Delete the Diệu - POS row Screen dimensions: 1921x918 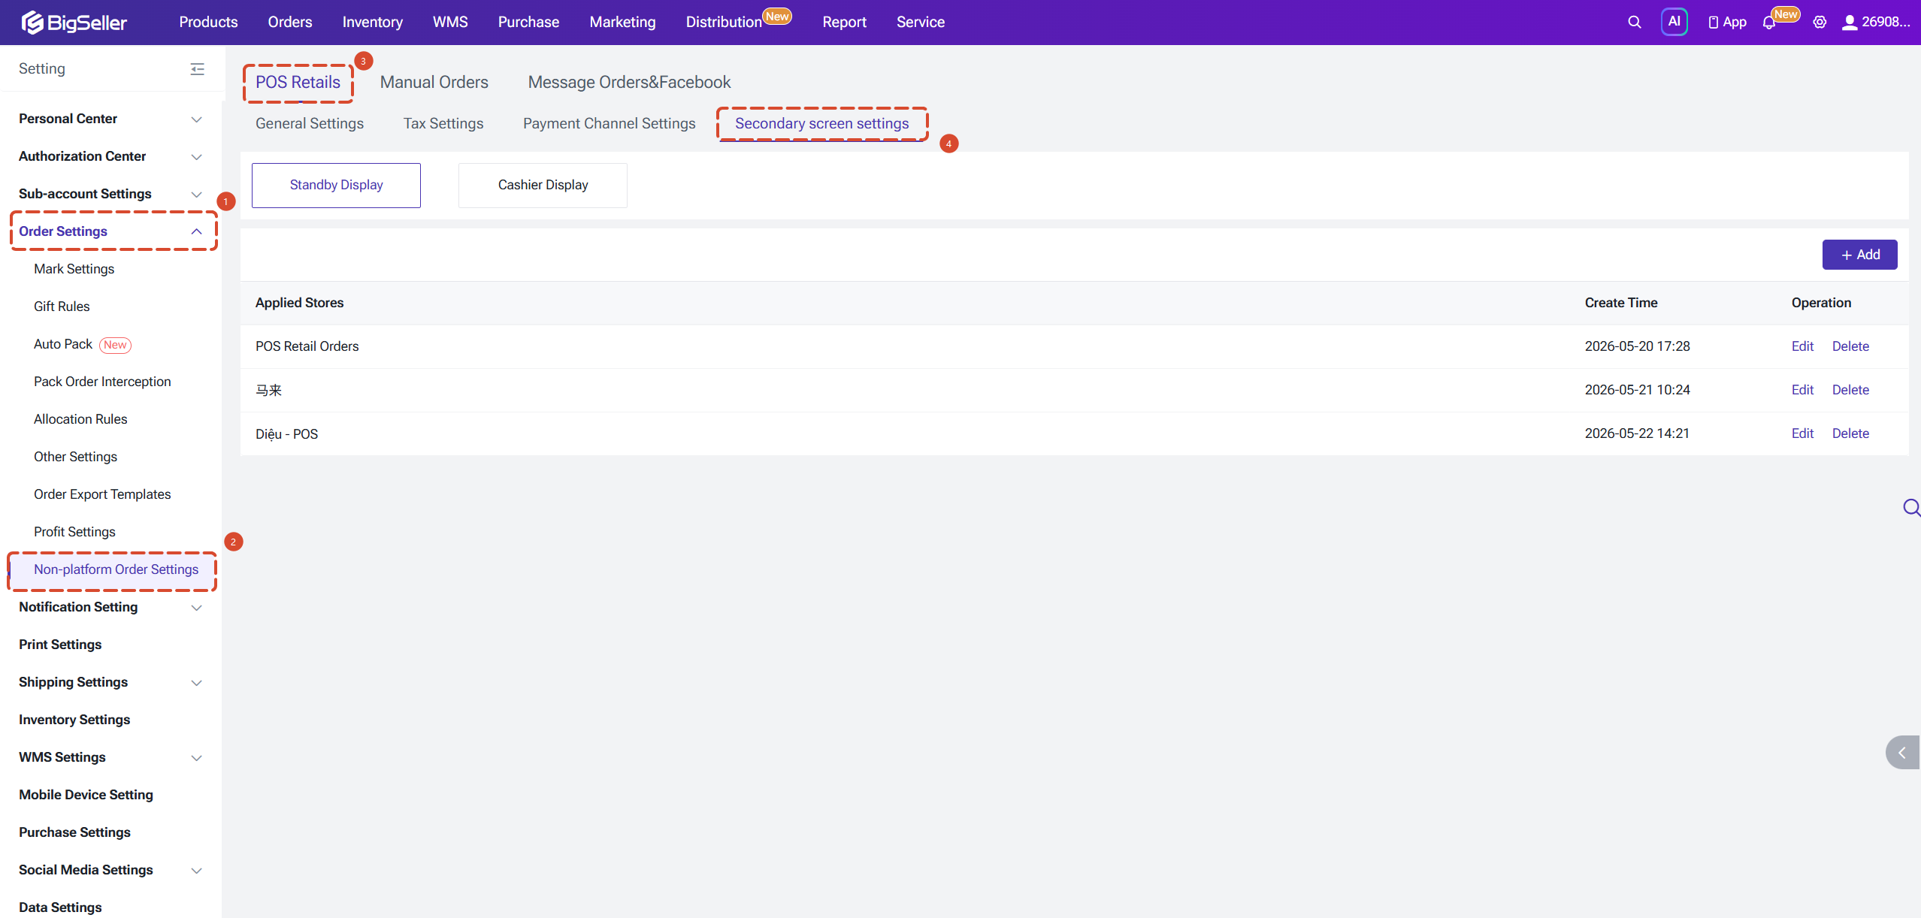pos(1850,433)
